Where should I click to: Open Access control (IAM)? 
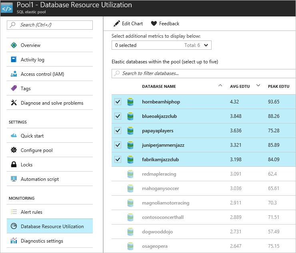coord(50,74)
